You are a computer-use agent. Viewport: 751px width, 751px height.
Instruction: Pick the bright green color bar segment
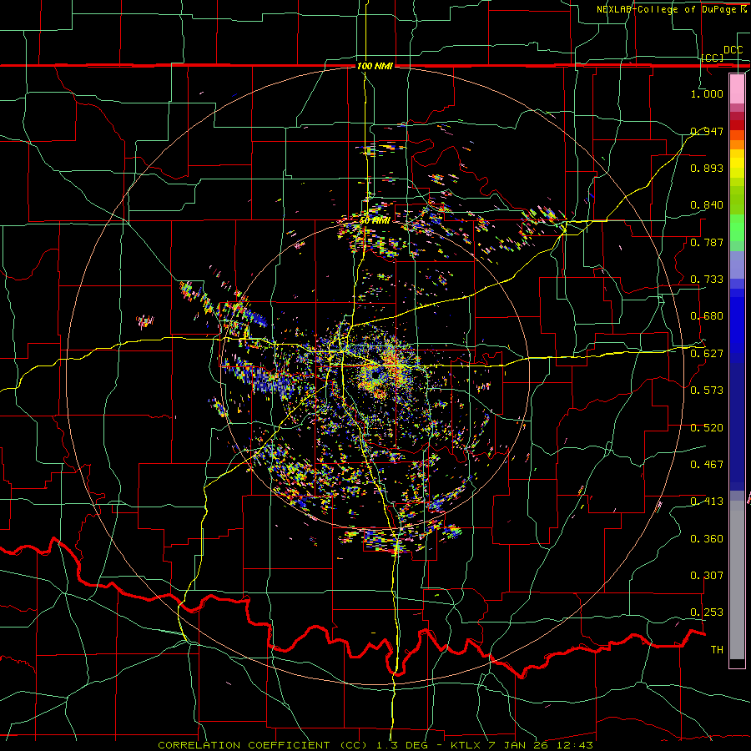[737, 228]
